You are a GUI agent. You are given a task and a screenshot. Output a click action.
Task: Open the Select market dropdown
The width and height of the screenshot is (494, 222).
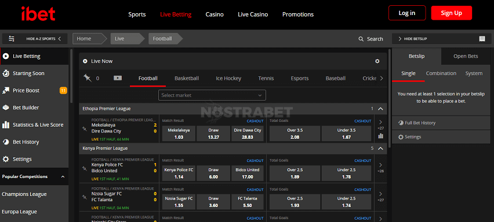click(212, 95)
